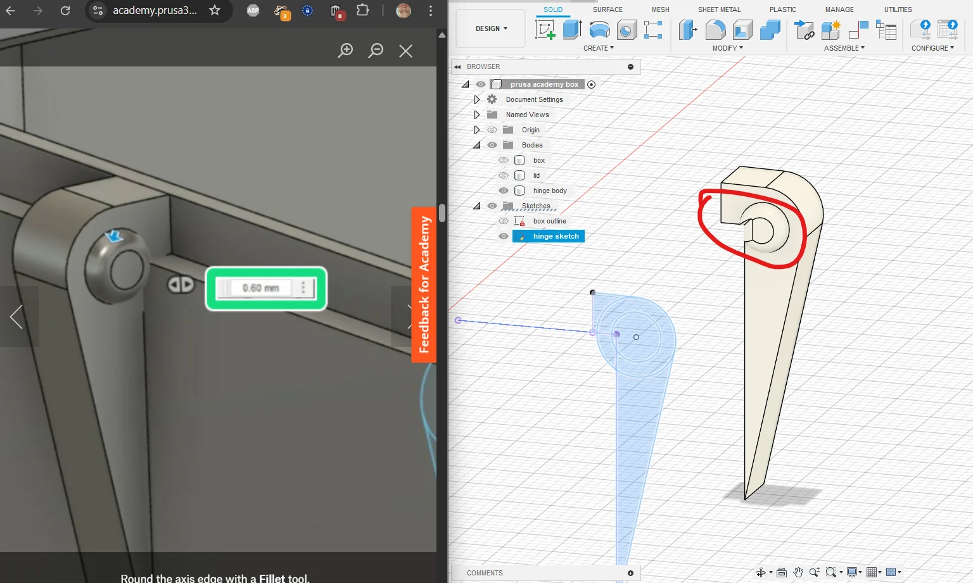Switch to the SHEET METAL tab
Viewport: 973px width, 583px height.
coord(719,9)
